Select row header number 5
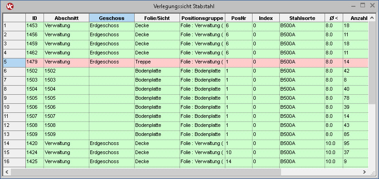The image size is (379, 179). click(14, 63)
